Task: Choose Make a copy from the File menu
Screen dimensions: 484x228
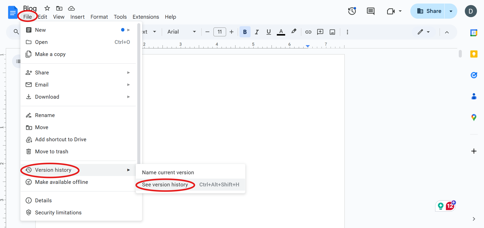Action: pyautogui.click(x=50, y=54)
